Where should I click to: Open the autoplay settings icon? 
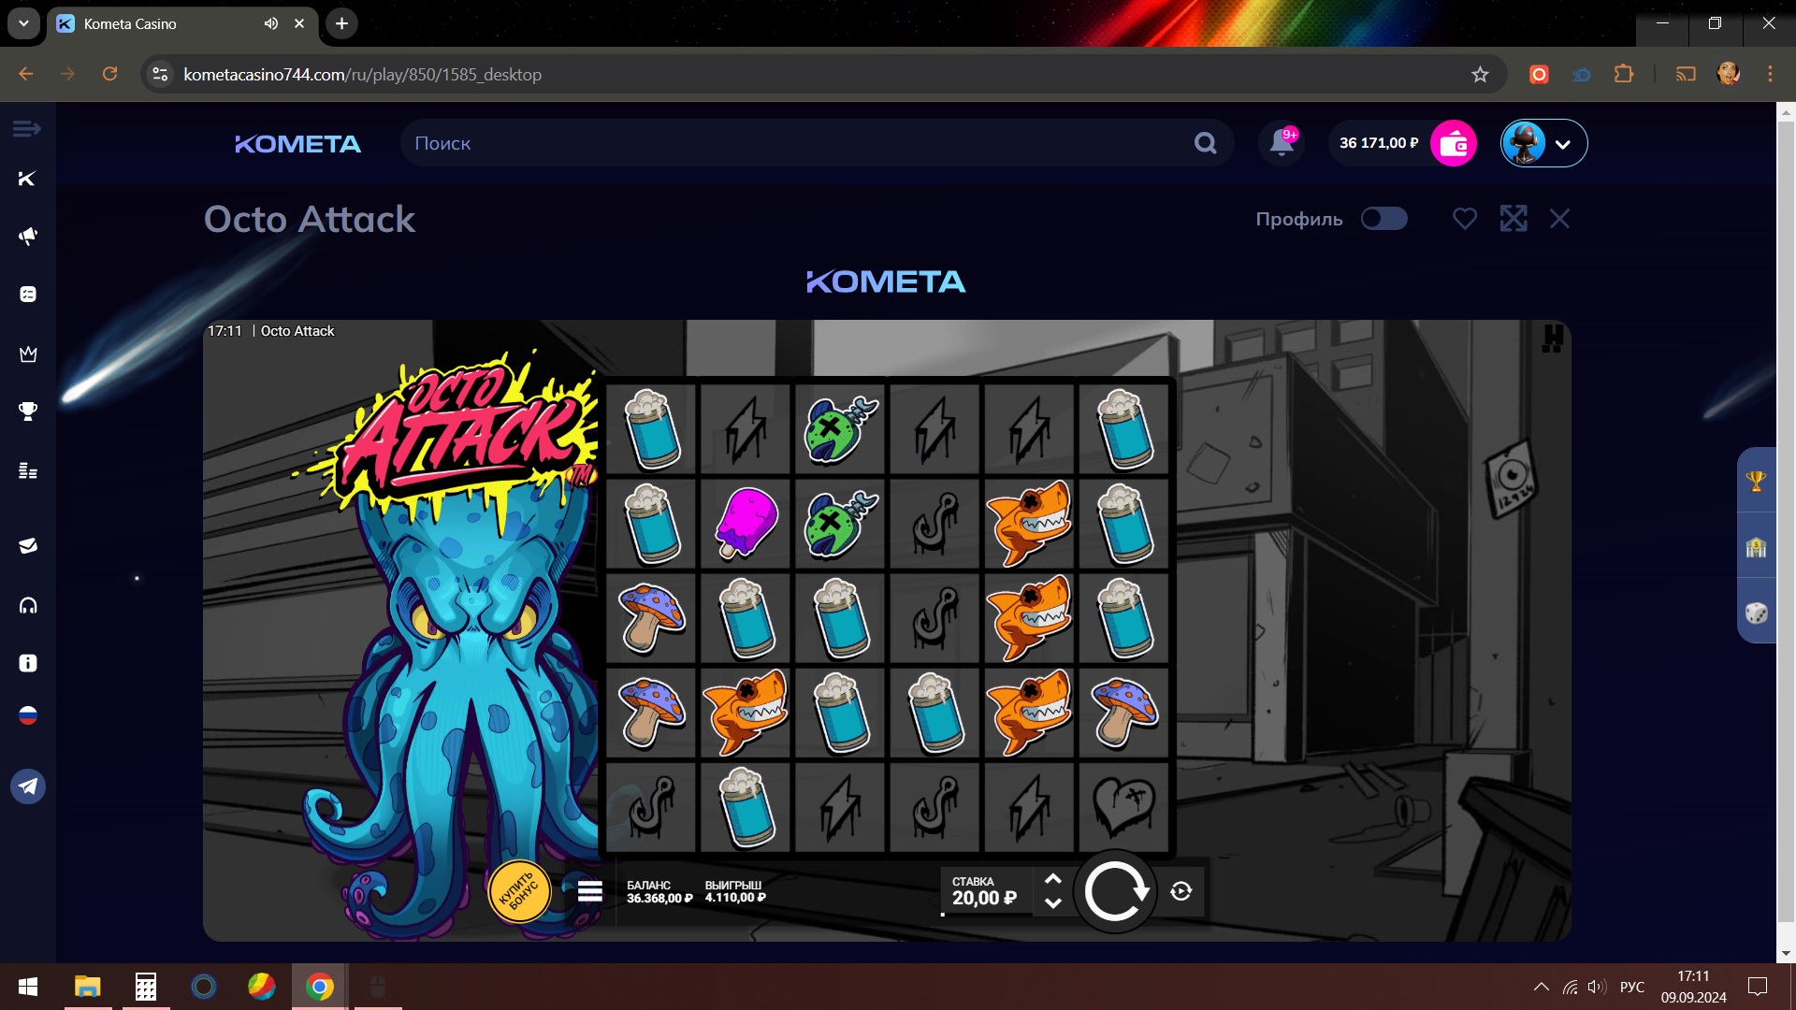(1181, 891)
